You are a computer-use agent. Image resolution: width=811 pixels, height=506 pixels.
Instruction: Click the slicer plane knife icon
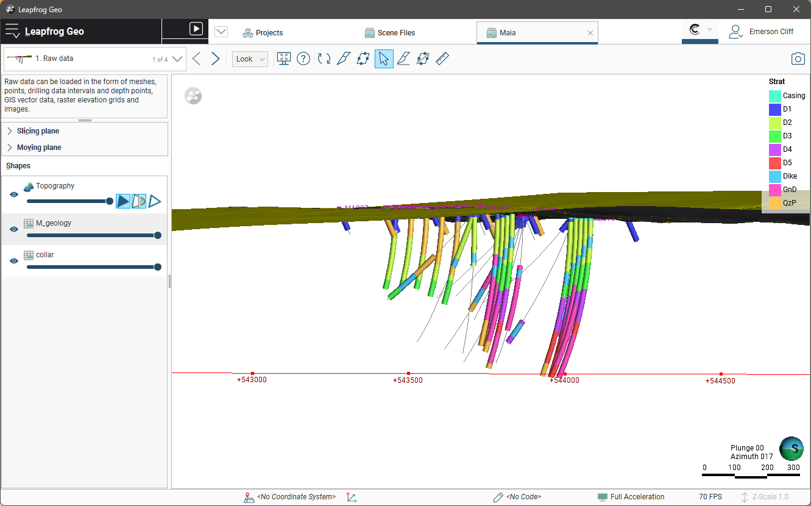[x=343, y=59]
